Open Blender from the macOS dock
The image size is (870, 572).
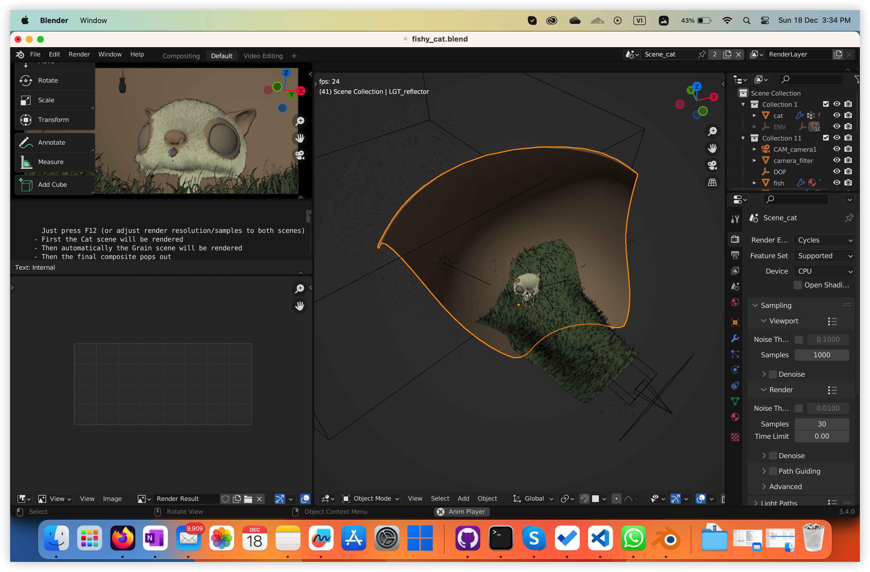click(x=666, y=539)
